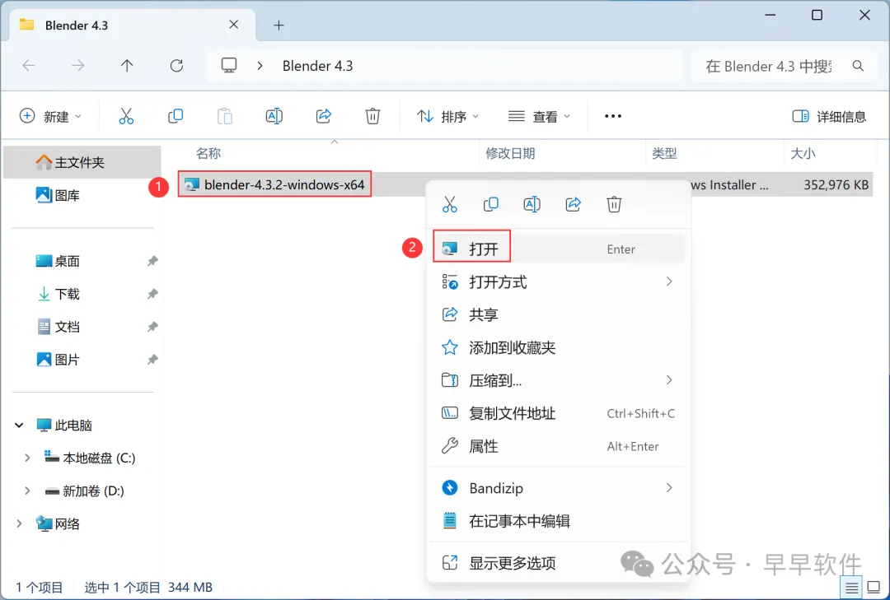Select the blender-4.3.2-windows-x64 file

click(x=274, y=184)
